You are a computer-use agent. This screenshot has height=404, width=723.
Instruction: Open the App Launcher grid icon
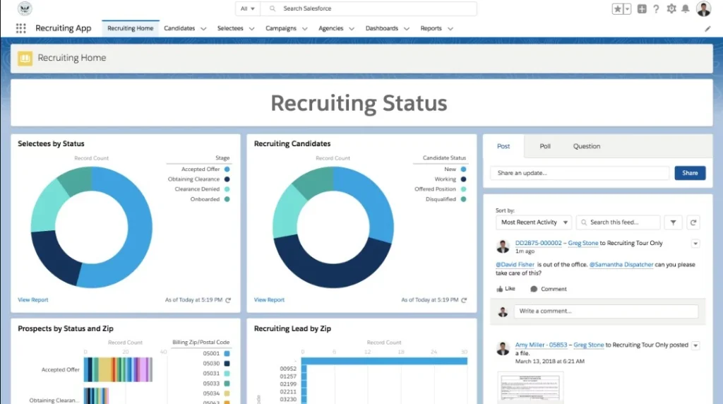click(x=20, y=28)
